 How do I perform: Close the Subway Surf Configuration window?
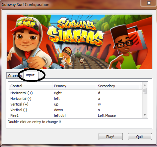point(148,3)
